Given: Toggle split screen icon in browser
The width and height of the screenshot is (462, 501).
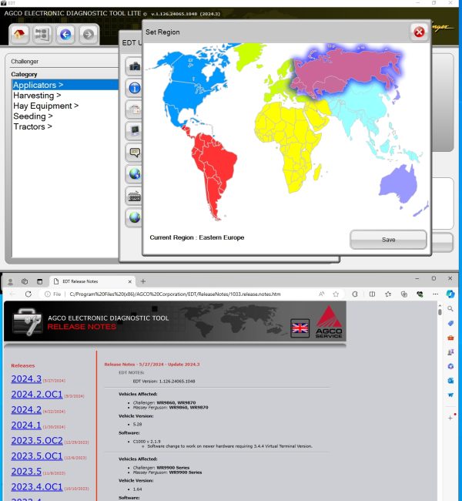Looking at the screenshot, I should tap(372, 294).
